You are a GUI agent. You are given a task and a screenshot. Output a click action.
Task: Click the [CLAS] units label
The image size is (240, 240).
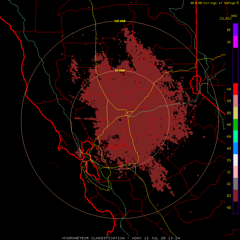(225, 18)
